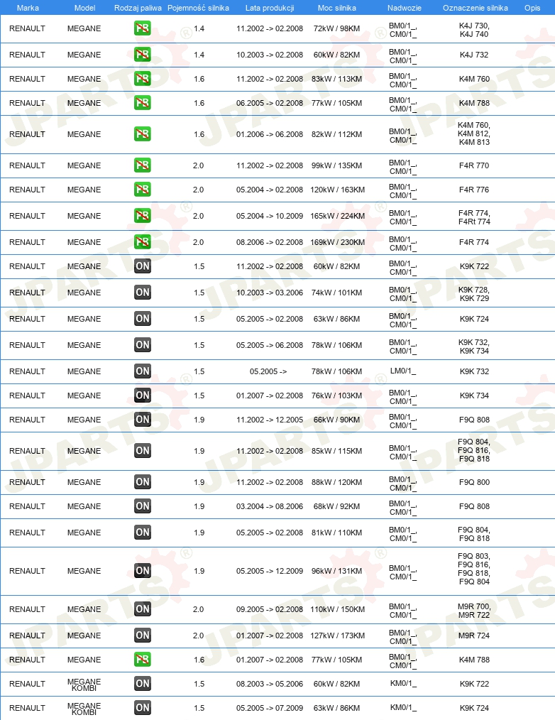Viewport: 555px width, 720px height.
Task: Click the ON diesel icon for K9K 728, K9K 729
Action: (143, 293)
